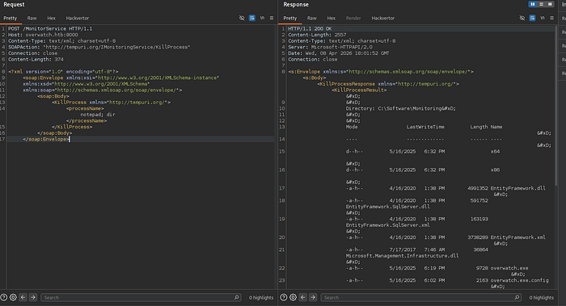Click the '<processName>' opening tag
This screenshot has height=306, width=566.
click(85, 108)
